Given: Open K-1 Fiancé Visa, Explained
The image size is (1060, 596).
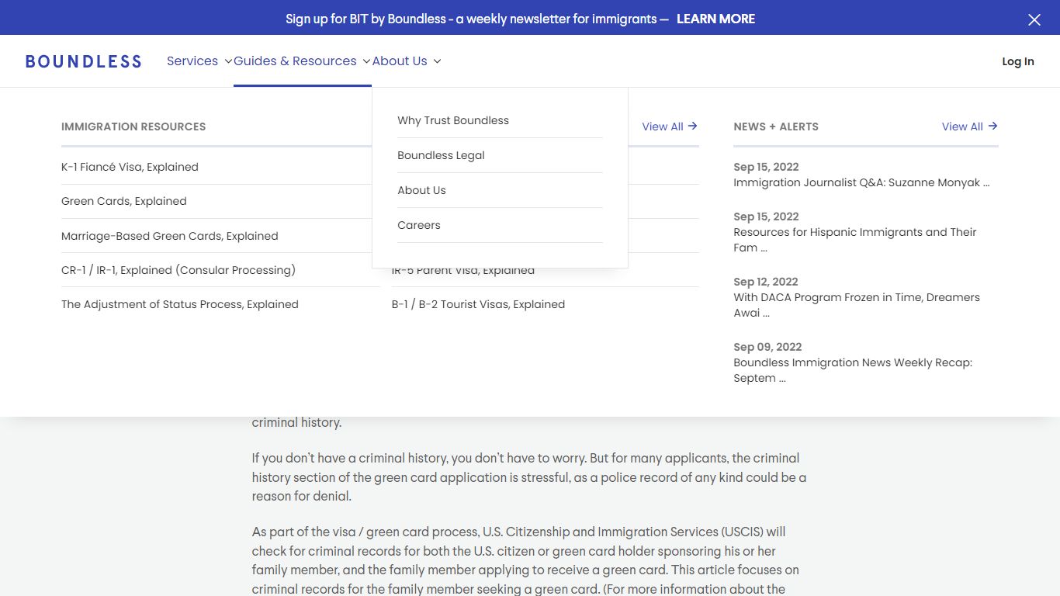Looking at the screenshot, I should tap(130, 167).
